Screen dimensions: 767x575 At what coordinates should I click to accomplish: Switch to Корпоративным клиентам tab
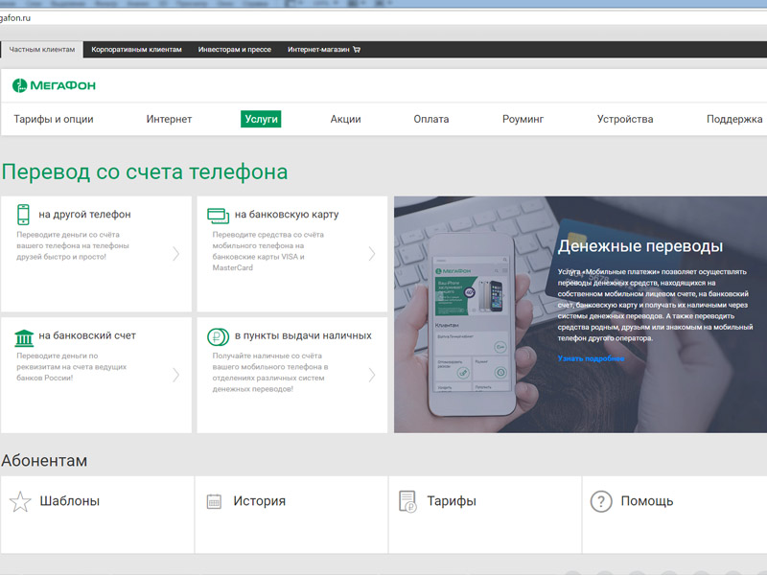tap(136, 49)
